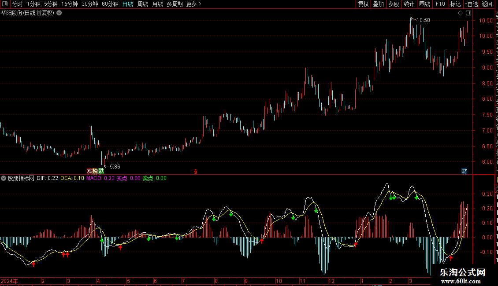Click the red $ marker on chart
The image size is (498, 286).
point(196,172)
